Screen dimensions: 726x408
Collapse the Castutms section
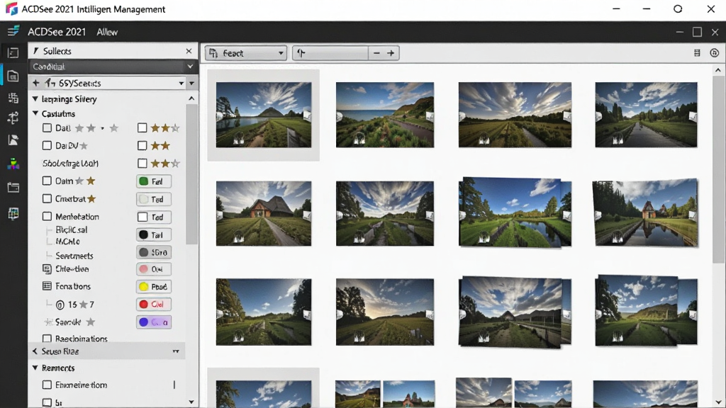click(35, 113)
